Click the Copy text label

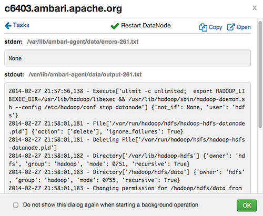[215, 27]
